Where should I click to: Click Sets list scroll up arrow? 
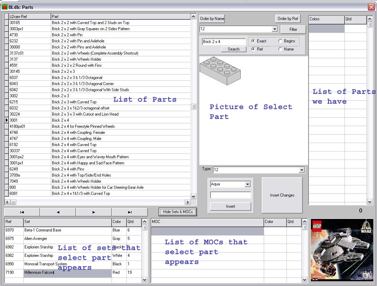tap(144, 221)
